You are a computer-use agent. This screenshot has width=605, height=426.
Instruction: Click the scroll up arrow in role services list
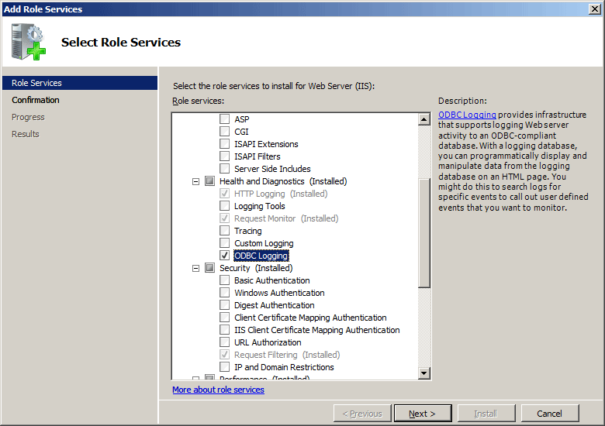pos(424,119)
